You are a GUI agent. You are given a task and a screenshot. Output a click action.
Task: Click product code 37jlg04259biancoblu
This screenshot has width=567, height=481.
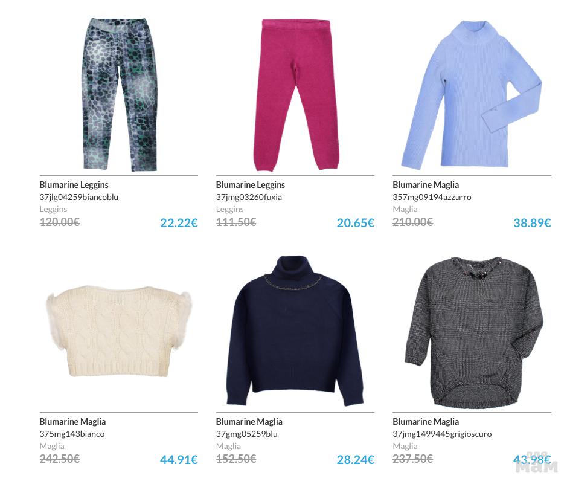click(x=79, y=197)
